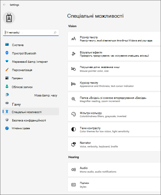Image resolution: width=161 pixels, height=195 pixels.
Task: Open the Система section
Action: [31, 45]
